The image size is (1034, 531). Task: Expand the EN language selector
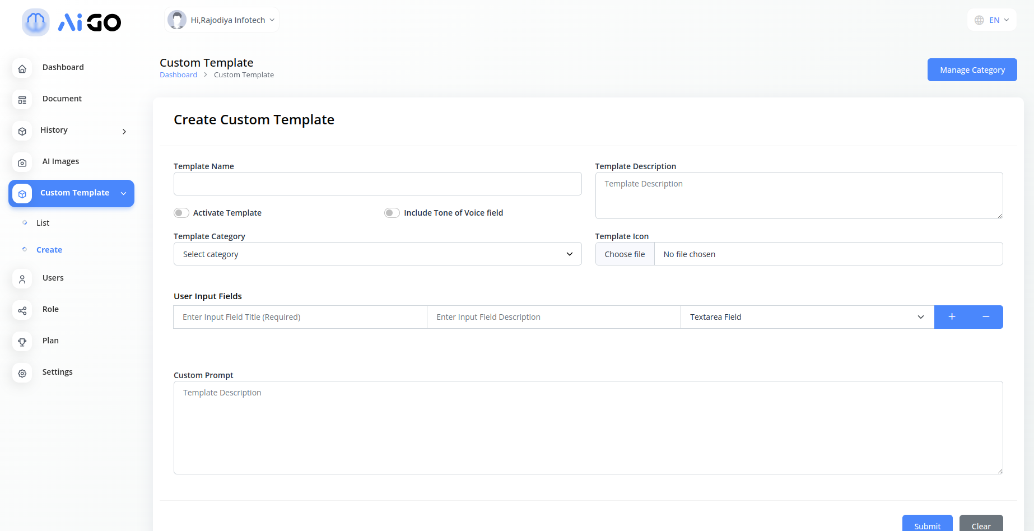pyautogui.click(x=991, y=20)
